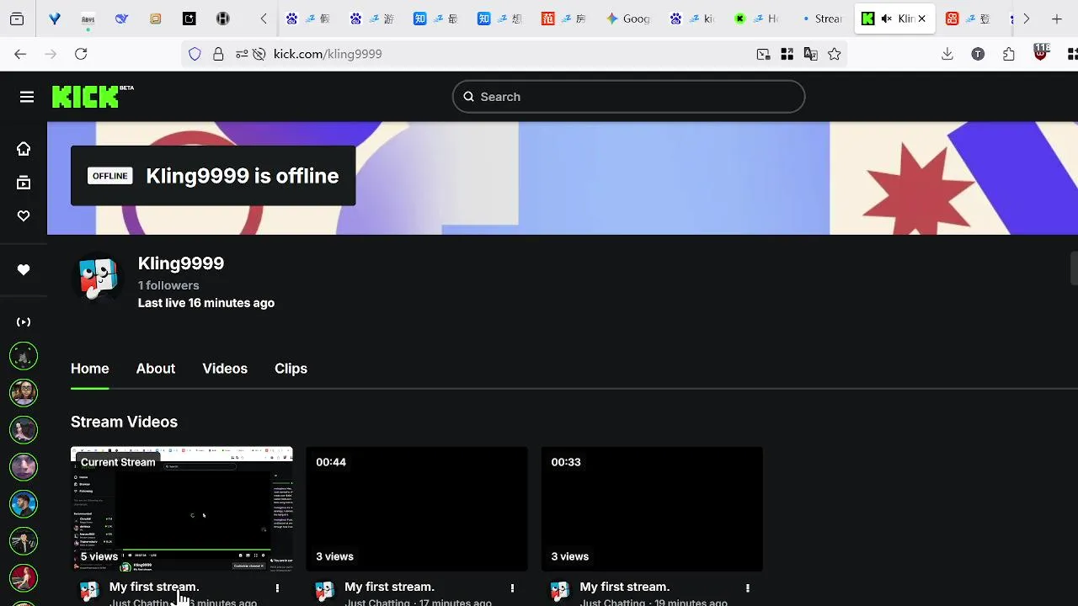Select the About channel tab
The width and height of the screenshot is (1078, 606).
(156, 369)
